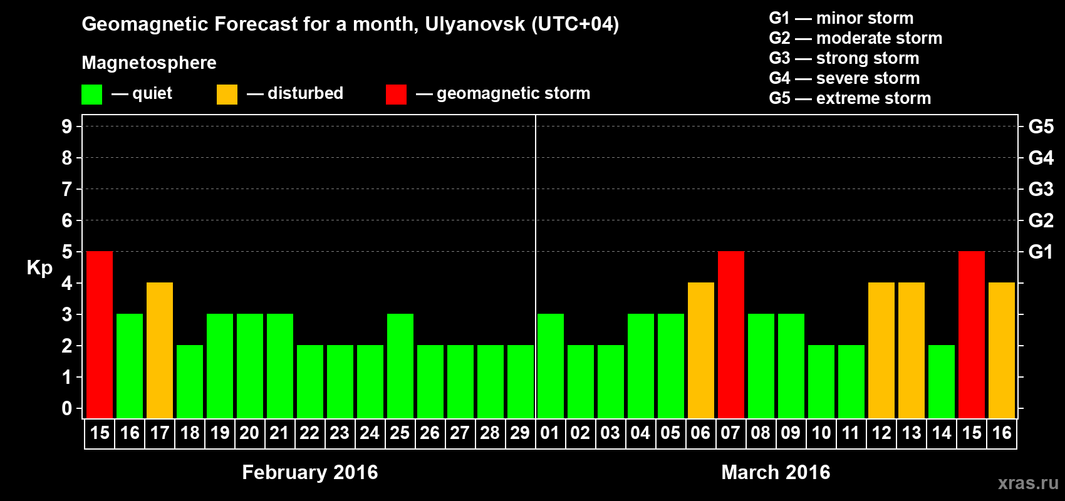Click the 'disturbed' legend label
1065x501 pixels.
click(x=305, y=93)
